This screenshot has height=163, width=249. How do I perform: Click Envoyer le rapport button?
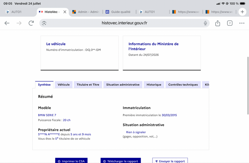click(x=170, y=161)
